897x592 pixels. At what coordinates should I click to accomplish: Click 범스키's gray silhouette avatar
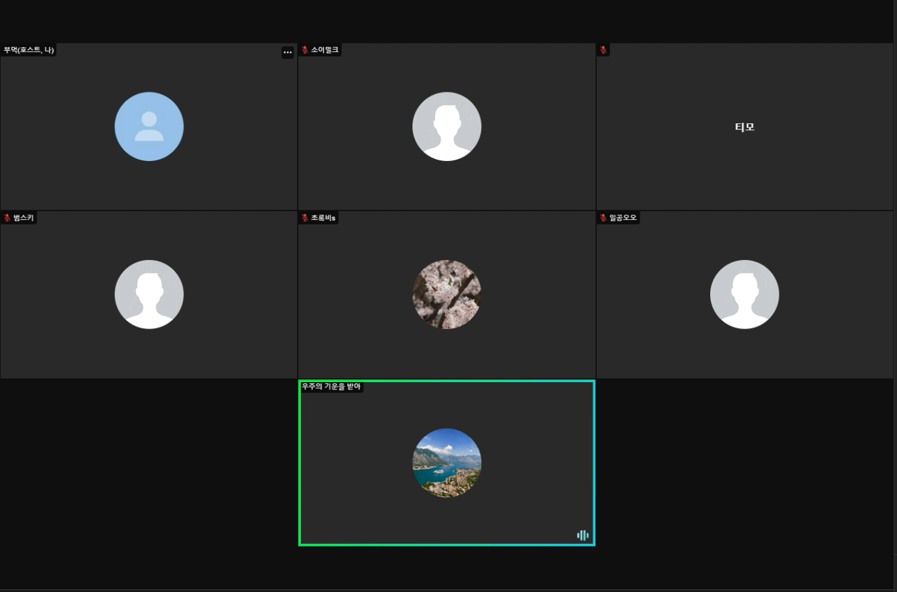pos(149,294)
